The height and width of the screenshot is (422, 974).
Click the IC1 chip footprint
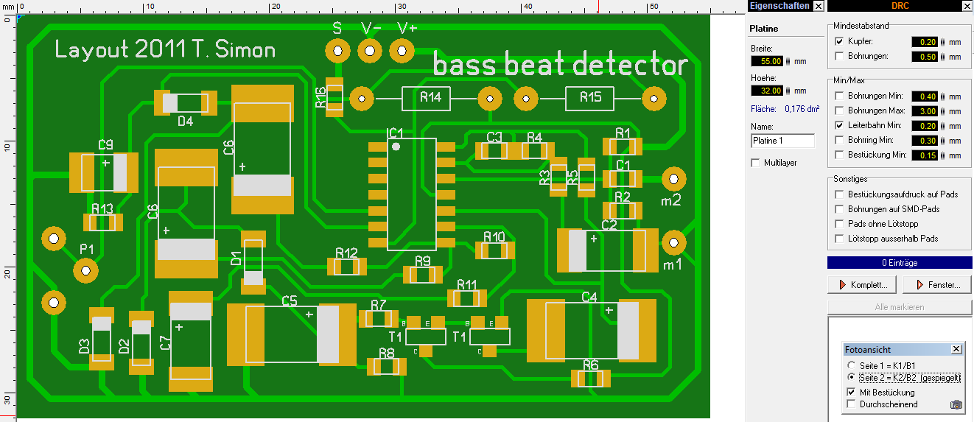[412, 194]
